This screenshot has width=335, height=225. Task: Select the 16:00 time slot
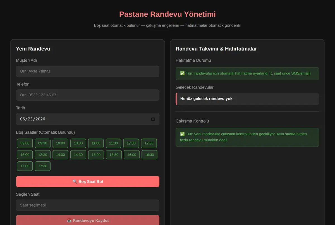click(x=132, y=155)
